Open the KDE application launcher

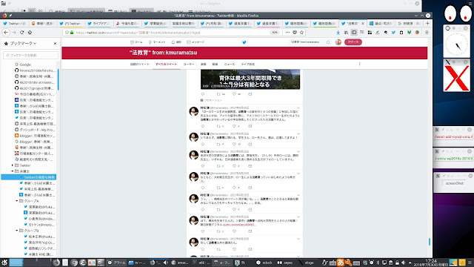(4, 263)
